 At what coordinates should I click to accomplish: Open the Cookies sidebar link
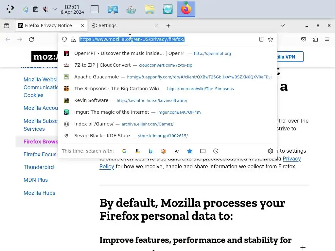pyautogui.click(x=34, y=95)
